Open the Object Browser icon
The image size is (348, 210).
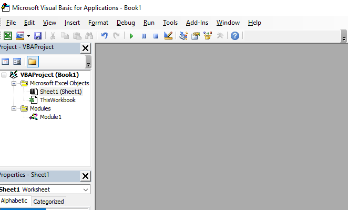(x=208, y=36)
